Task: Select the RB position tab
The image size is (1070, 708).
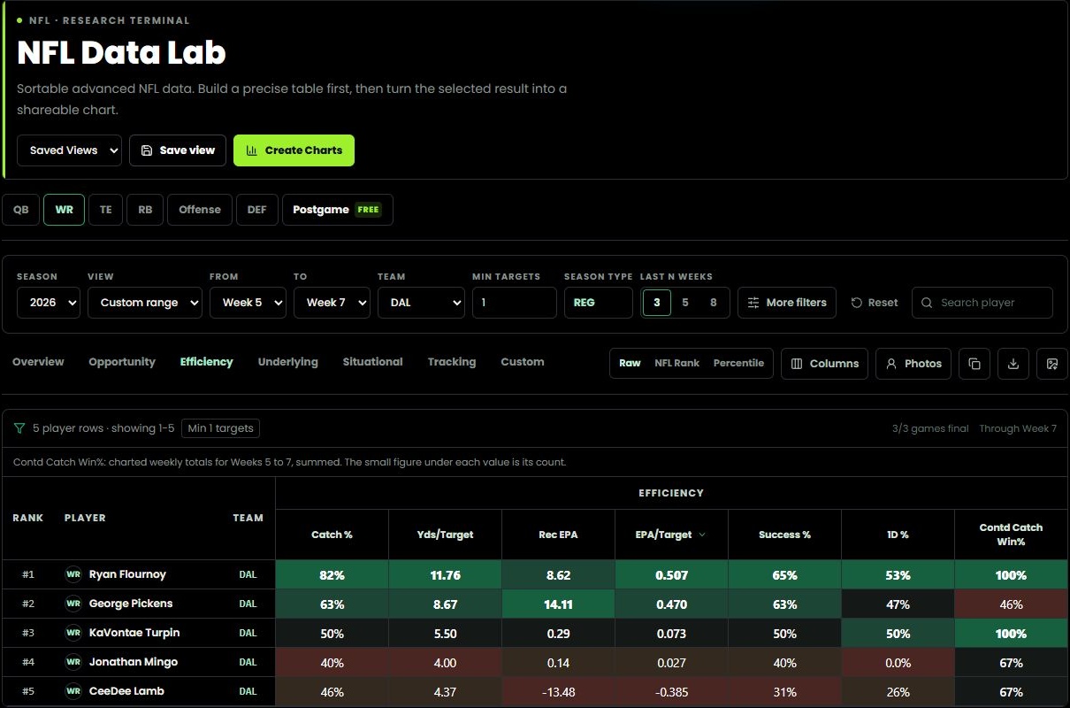Action: (x=145, y=210)
